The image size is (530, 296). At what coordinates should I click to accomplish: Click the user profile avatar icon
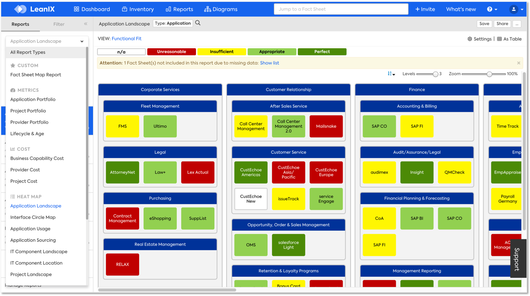tap(514, 9)
